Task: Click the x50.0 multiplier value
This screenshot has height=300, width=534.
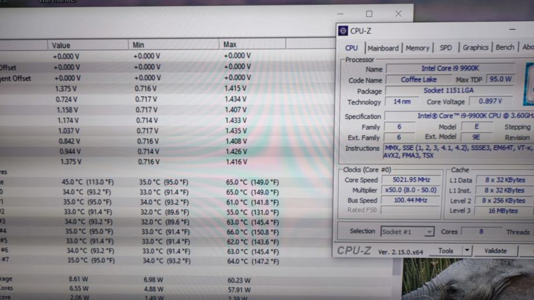Action: coord(411,190)
